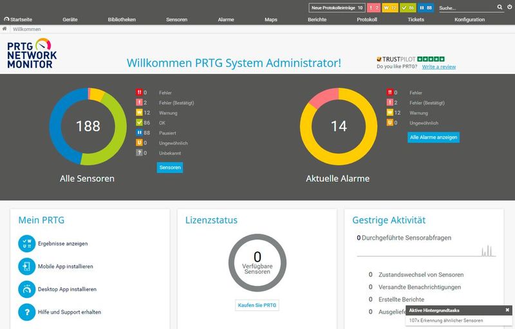Open the Mobile App installieren link

click(66, 267)
